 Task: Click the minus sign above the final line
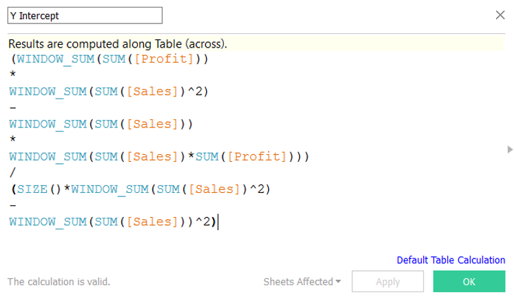pyautogui.click(x=12, y=205)
